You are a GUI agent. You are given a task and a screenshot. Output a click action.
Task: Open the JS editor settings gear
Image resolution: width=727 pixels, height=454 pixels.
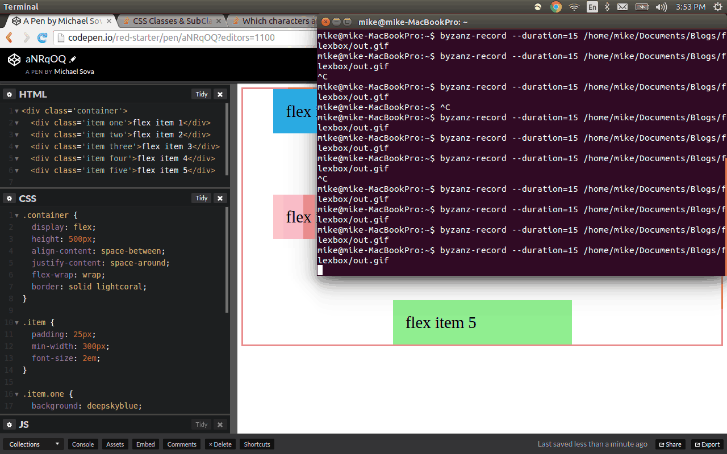(9, 424)
